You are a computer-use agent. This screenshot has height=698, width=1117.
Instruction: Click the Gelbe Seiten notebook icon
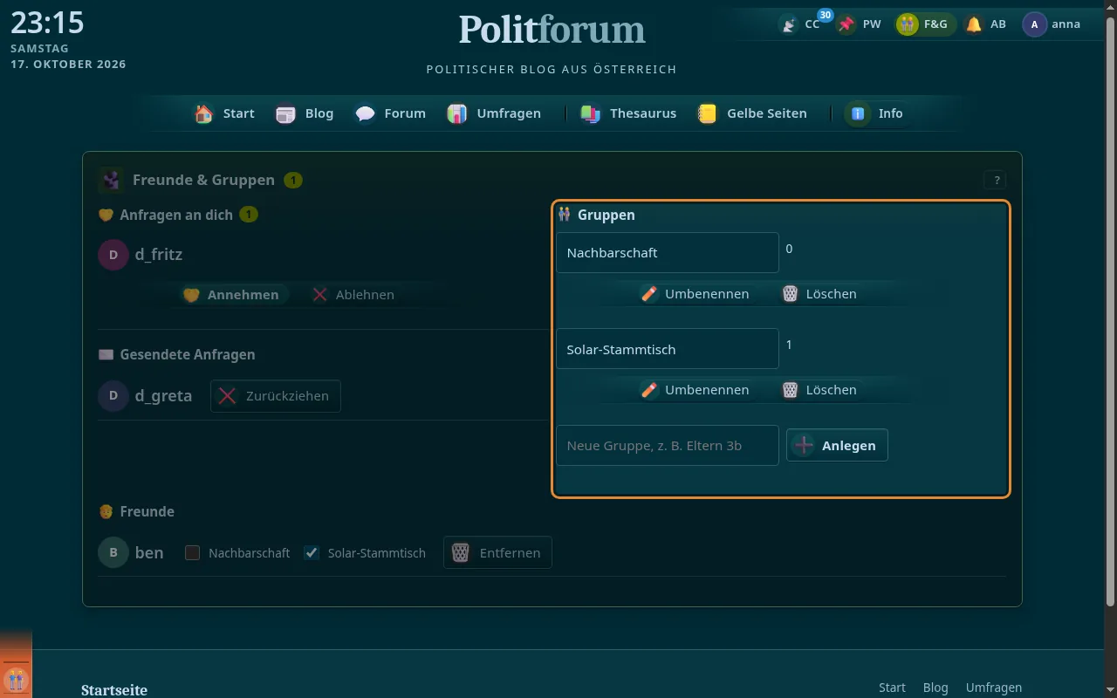click(708, 113)
